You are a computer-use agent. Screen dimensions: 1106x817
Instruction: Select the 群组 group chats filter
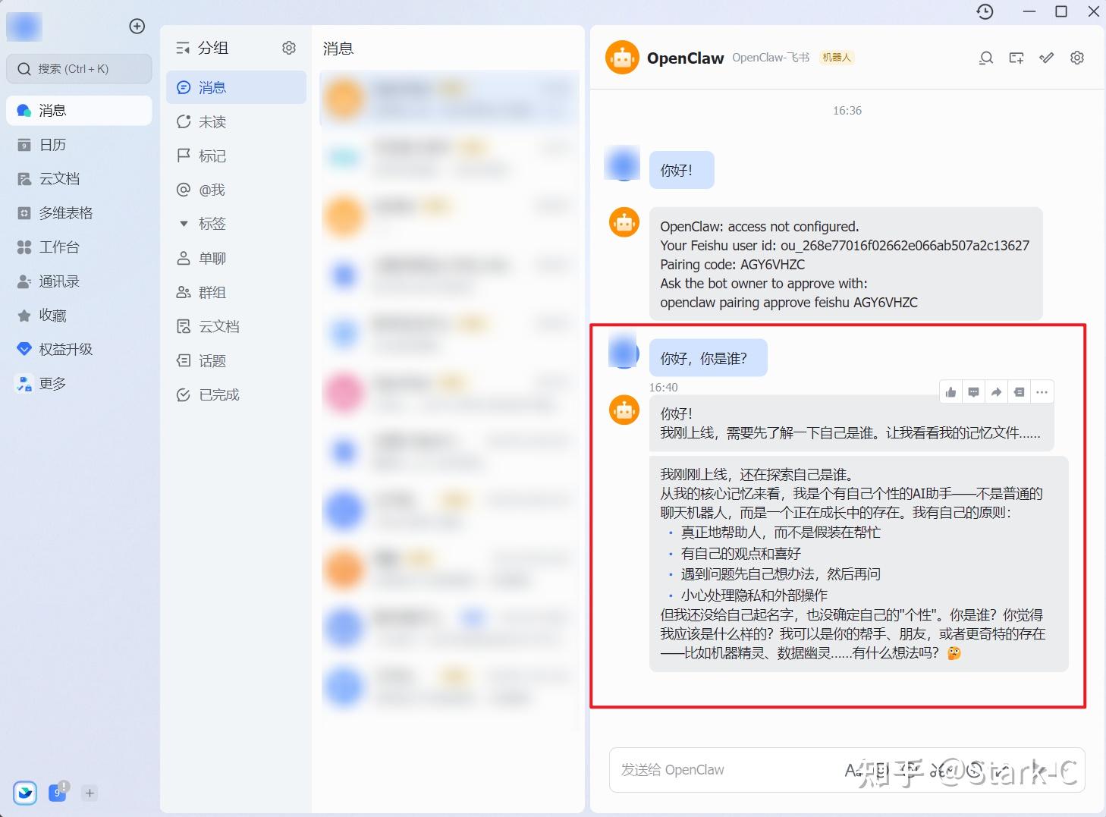236,292
